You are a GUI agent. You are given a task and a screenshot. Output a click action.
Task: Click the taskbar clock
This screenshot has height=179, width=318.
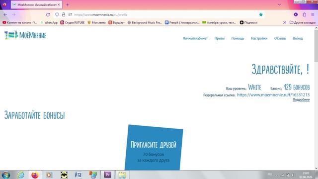tap(306, 175)
